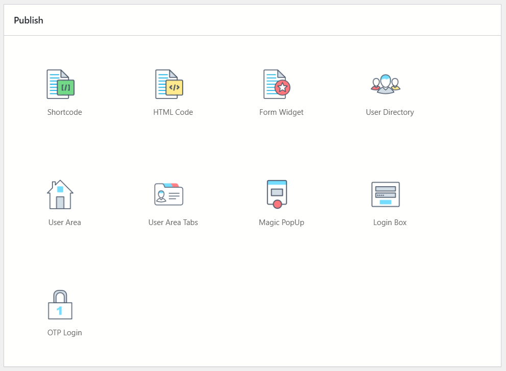
Task: Select the Magic PopUp icon
Action: coord(277,194)
